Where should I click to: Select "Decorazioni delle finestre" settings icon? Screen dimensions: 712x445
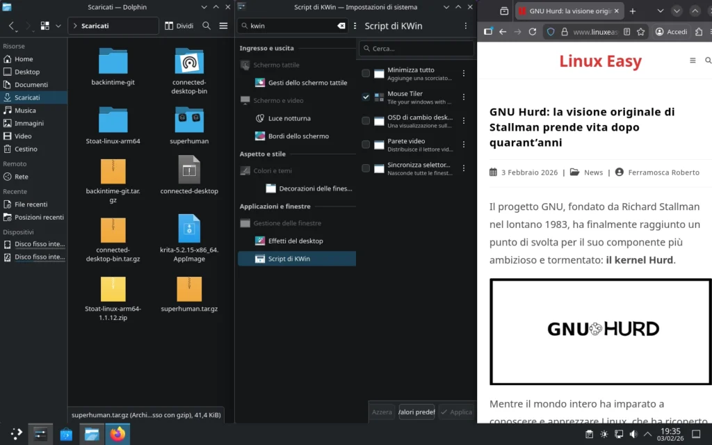(x=271, y=187)
